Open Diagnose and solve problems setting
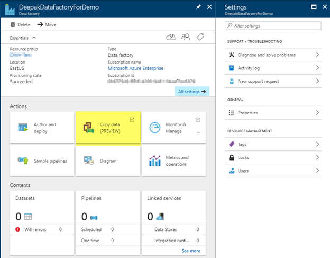Screen dimensions: 330x258 273,55
